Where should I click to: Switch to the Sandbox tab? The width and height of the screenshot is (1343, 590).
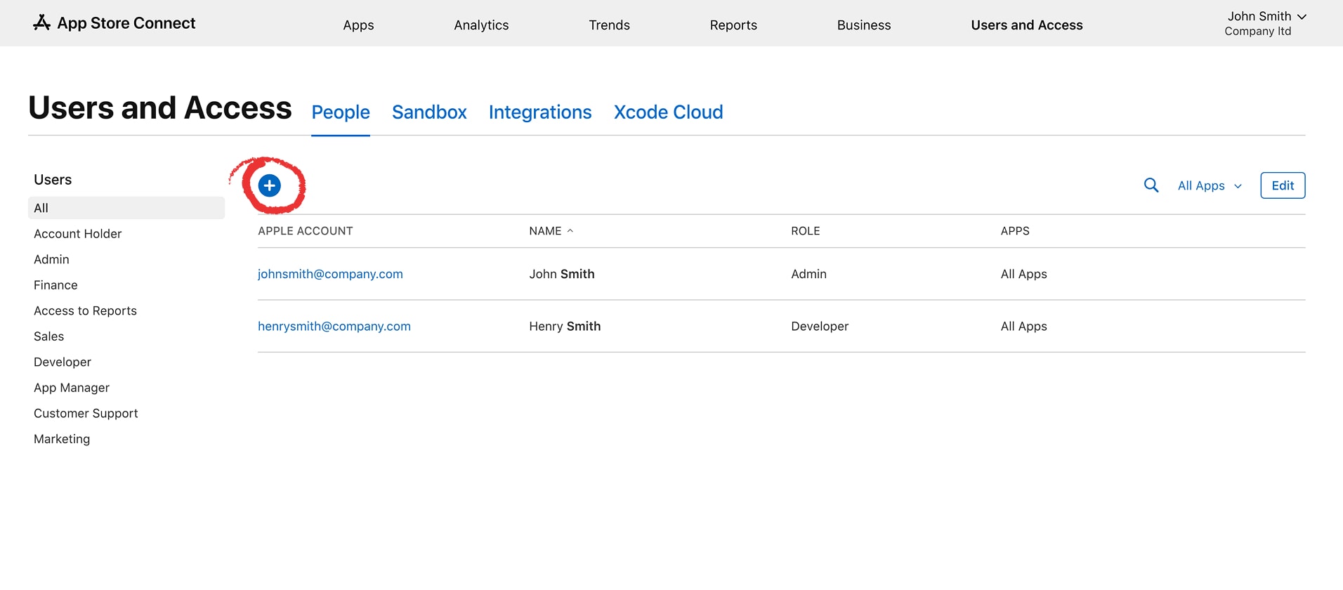429,112
